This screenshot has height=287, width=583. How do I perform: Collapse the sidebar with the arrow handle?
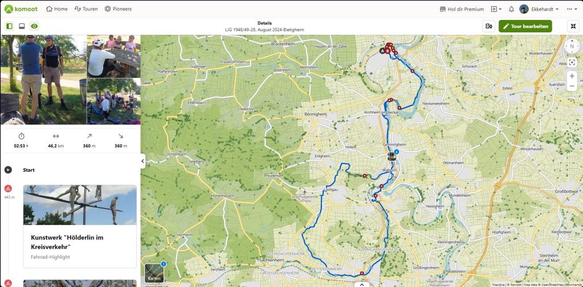click(x=143, y=161)
